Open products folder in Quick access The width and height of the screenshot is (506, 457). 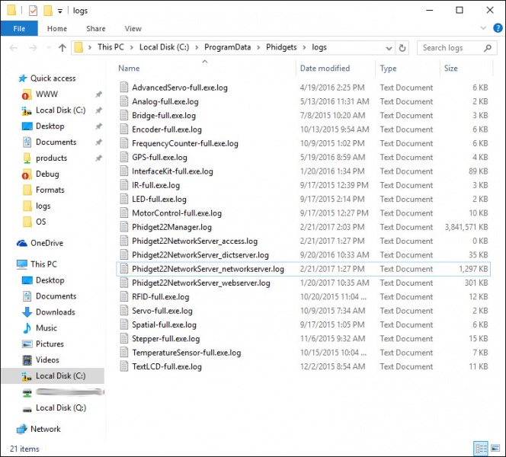click(x=51, y=158)
